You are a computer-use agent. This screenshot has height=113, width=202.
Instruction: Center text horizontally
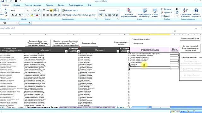(x=48, y=15)
